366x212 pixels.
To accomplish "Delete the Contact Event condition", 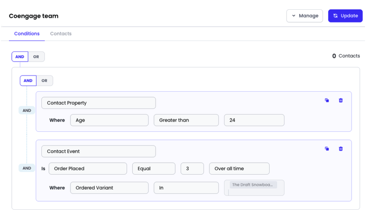I will click(341, 149).
